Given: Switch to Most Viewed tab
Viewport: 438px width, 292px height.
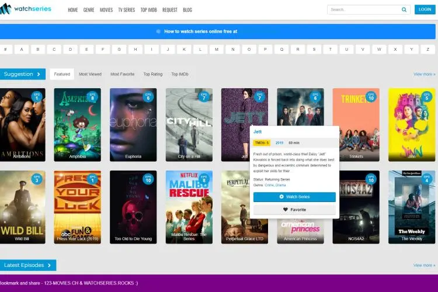Looking at the screenshot, I should 90,74.
